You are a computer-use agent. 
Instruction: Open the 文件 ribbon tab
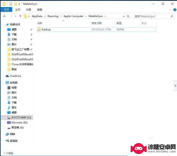click(x=6, y=10)
